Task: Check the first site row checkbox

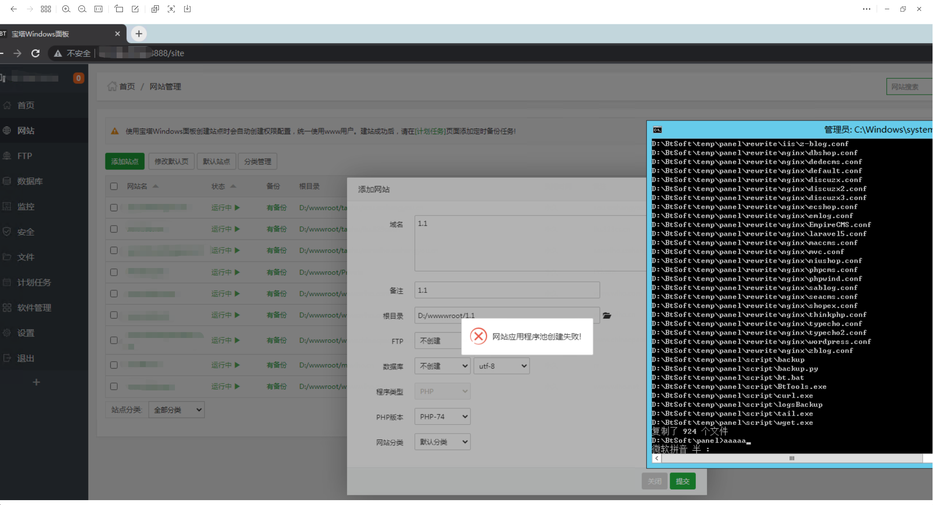Action: coord(114,207)
